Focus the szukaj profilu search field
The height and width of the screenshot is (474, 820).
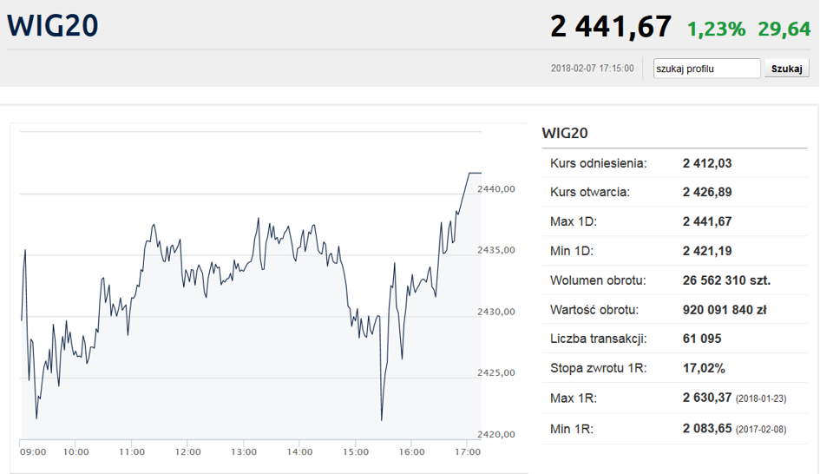tap(706, 69)
